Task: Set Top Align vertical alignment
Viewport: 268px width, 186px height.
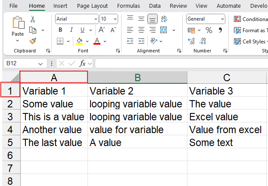Action: click(x=130, y=18)
